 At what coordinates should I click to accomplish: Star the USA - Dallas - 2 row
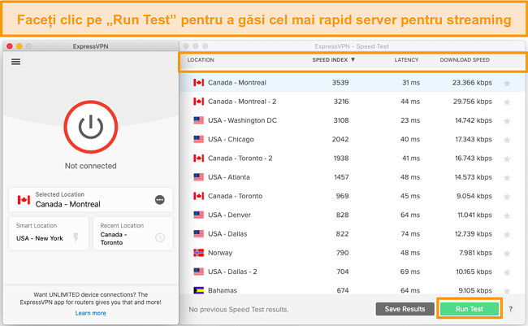click(507, 272)
